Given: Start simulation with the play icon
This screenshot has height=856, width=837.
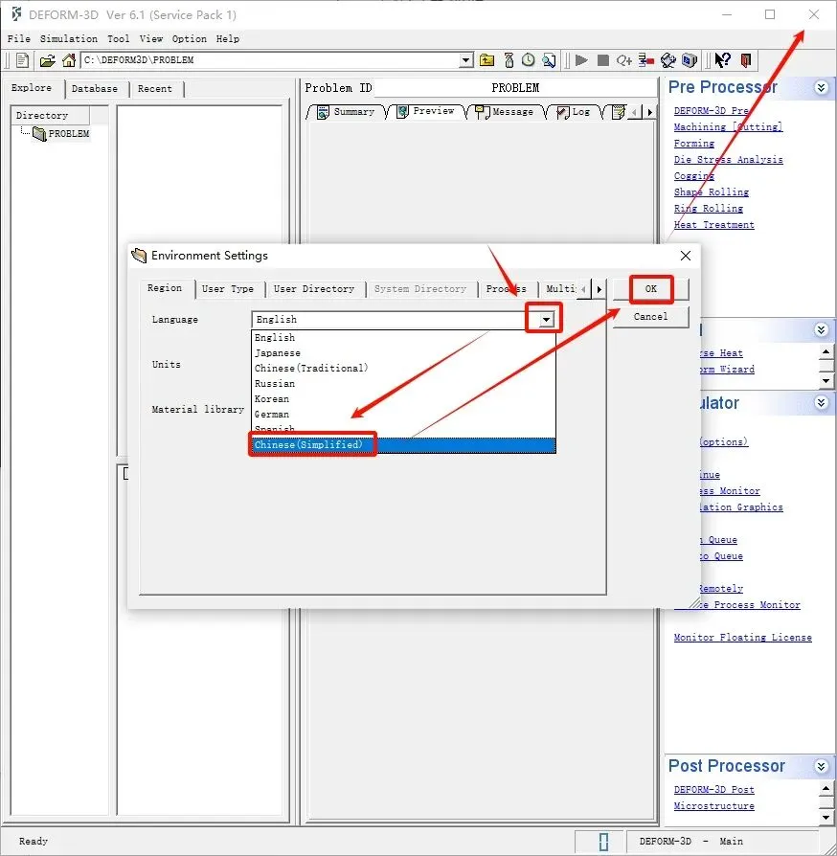Looking at the screenshot, I should (581, 60).
